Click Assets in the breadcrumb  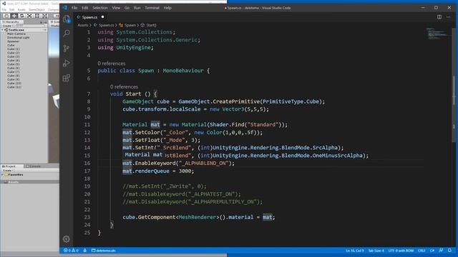click(83, 25)
